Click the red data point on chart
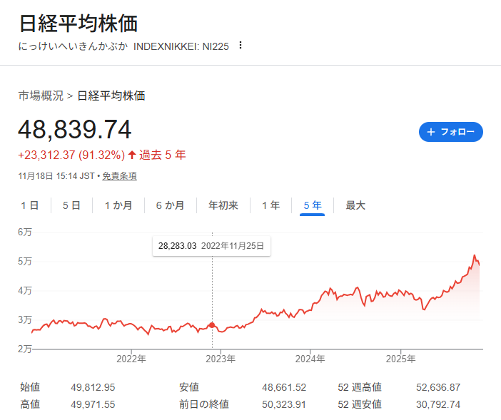This screenshot has height=420, width=501. [x=212, y=325]
